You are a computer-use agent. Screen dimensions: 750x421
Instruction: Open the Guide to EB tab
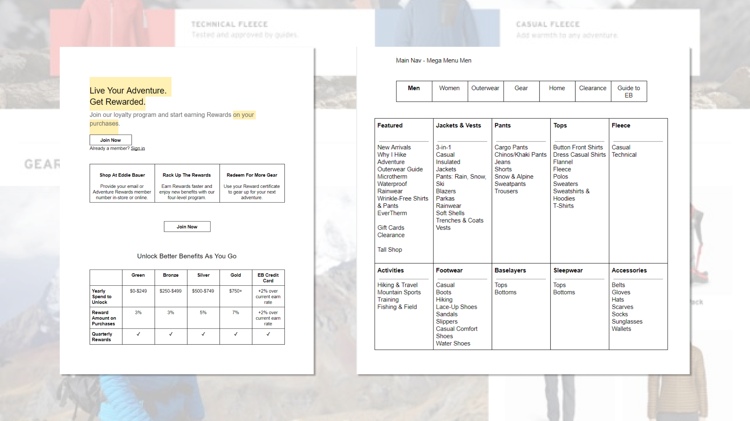pyautogui.click(x=629, y=91)
